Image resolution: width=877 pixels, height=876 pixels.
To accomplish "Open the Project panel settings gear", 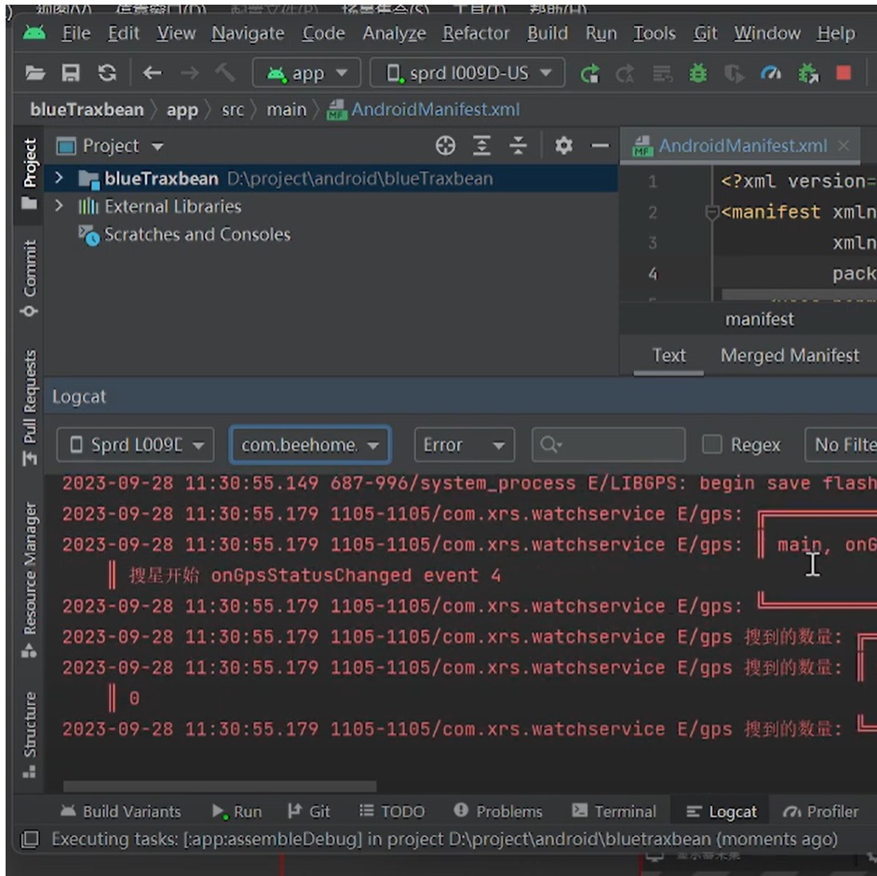I will click(x=564, y=146).
